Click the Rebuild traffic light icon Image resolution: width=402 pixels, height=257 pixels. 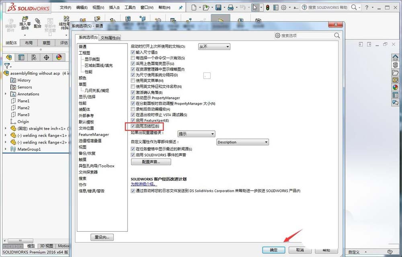[268, 8]
